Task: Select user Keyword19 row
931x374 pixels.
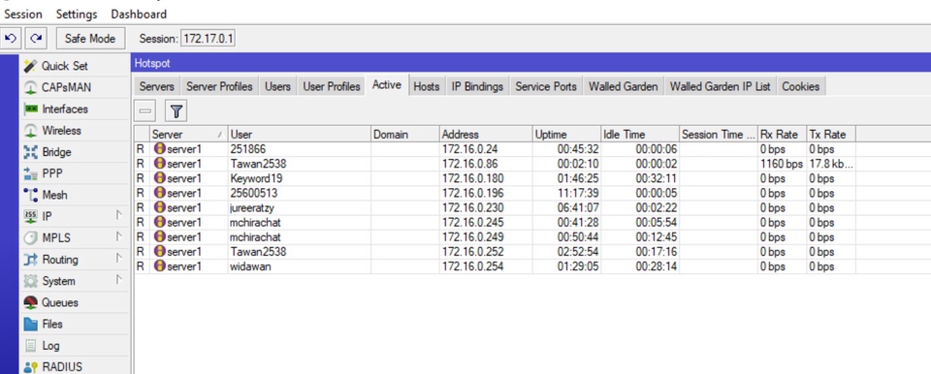Action: tap(495, 178)
